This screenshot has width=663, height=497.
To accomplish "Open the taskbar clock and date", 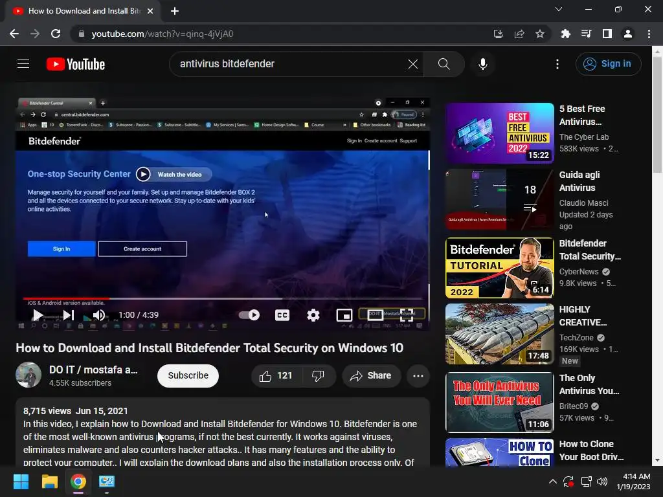I will pyautogui.click(x=633, y=481).
